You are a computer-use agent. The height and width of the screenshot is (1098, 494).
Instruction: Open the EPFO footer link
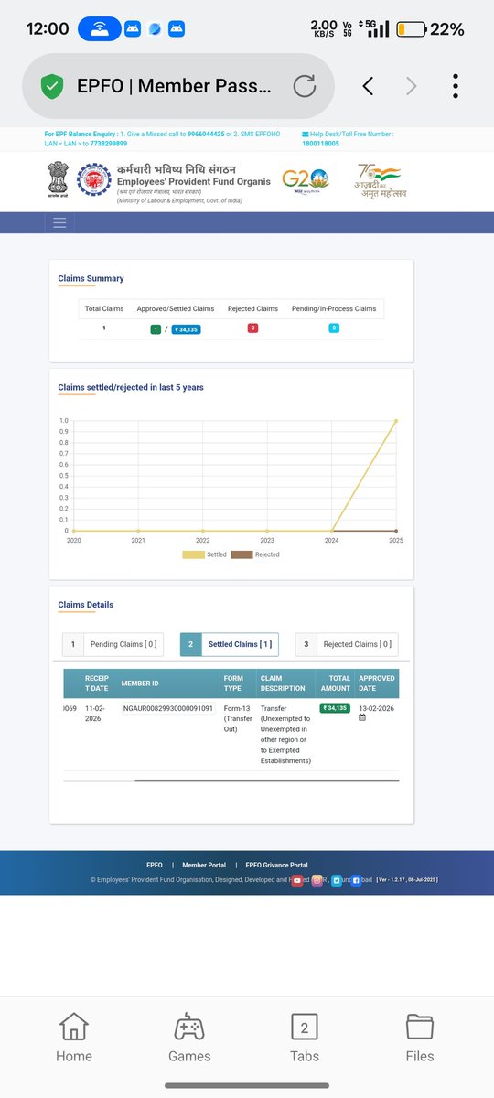coord(155,865)
